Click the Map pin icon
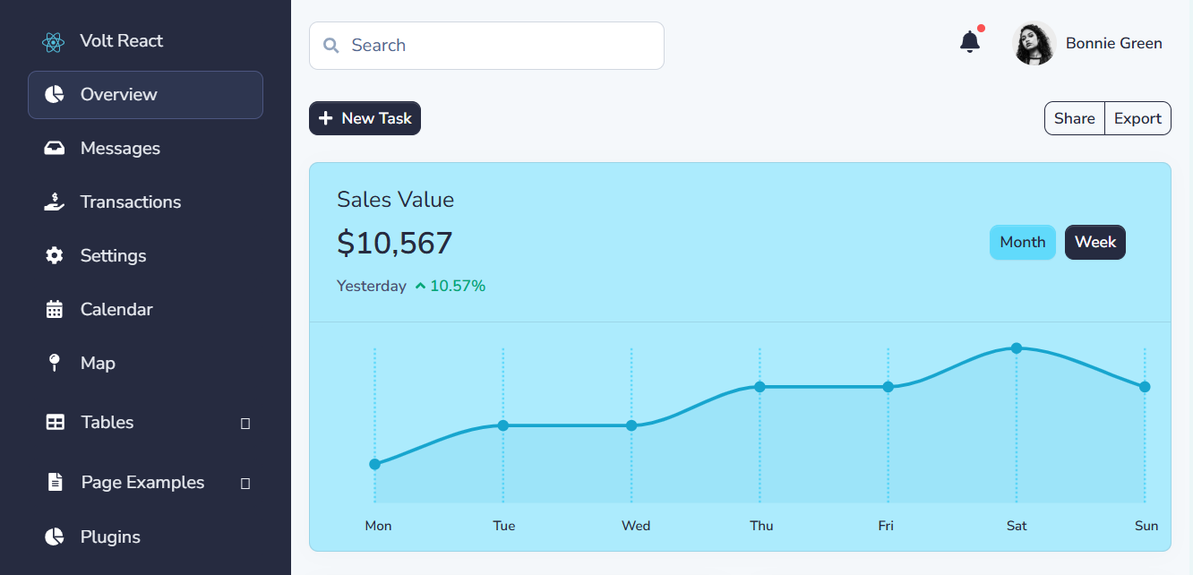The width and height of the screenshot is (1193, 575). (54, 363)
